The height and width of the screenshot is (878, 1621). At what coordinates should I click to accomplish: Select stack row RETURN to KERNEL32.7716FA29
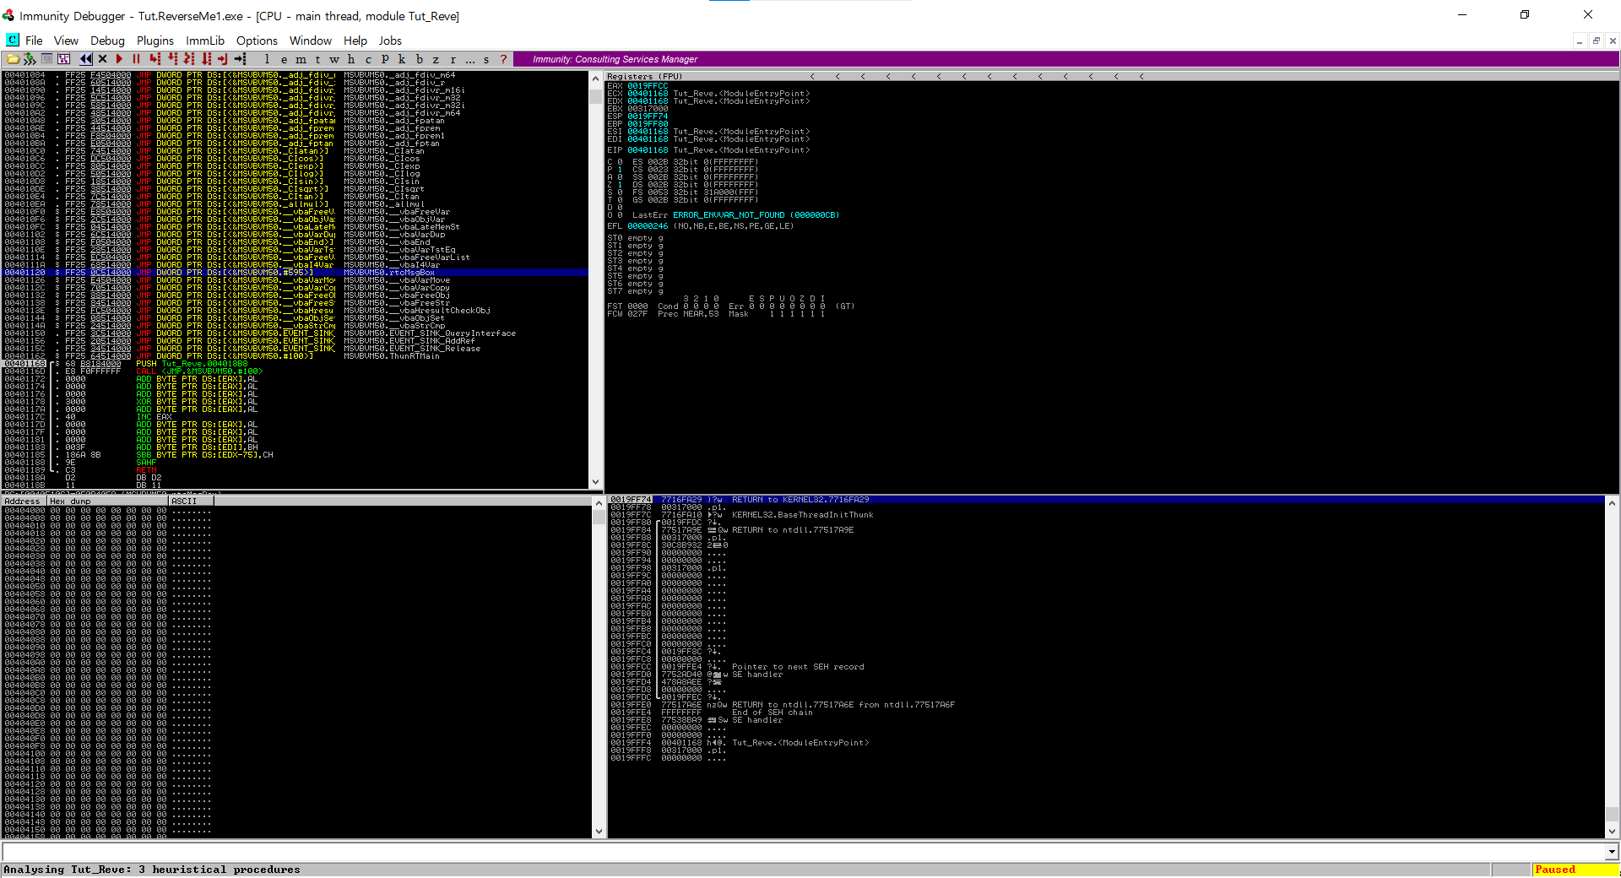1106,500
